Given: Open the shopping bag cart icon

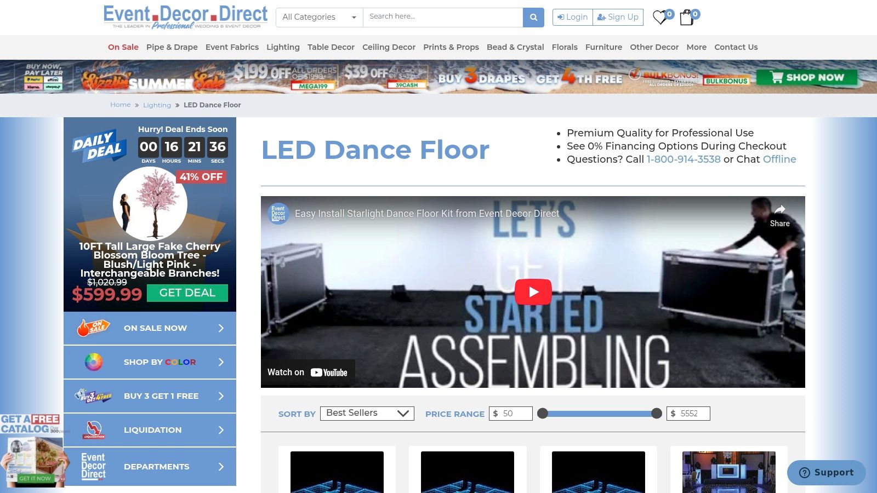Looking at the screenshot, I should point(687,18).
